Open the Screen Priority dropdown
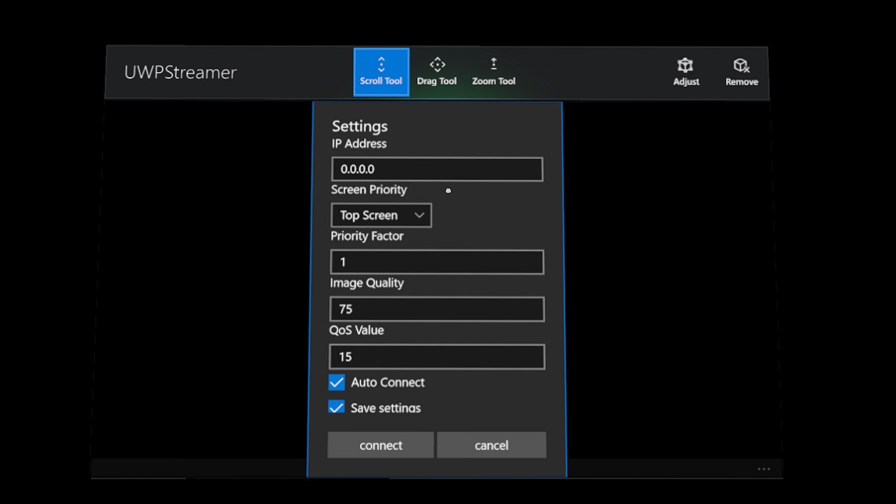The width and height of the screenshot is (896, 504). coord(381,215)
